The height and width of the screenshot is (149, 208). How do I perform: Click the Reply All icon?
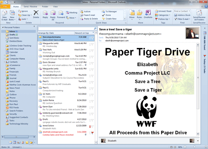point(53,15)
